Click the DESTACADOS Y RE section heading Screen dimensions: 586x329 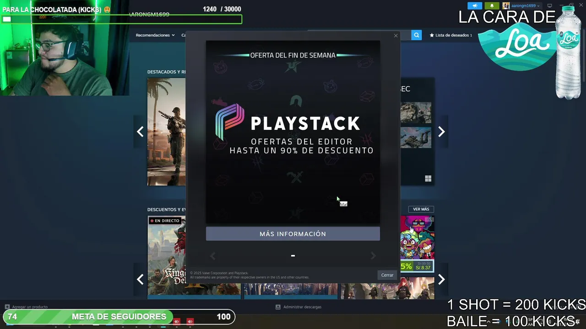coord(166,72)
